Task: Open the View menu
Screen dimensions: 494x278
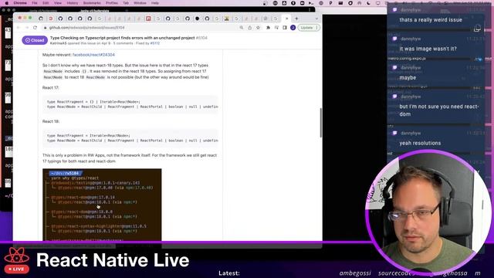Action: [x=58, y=3]
